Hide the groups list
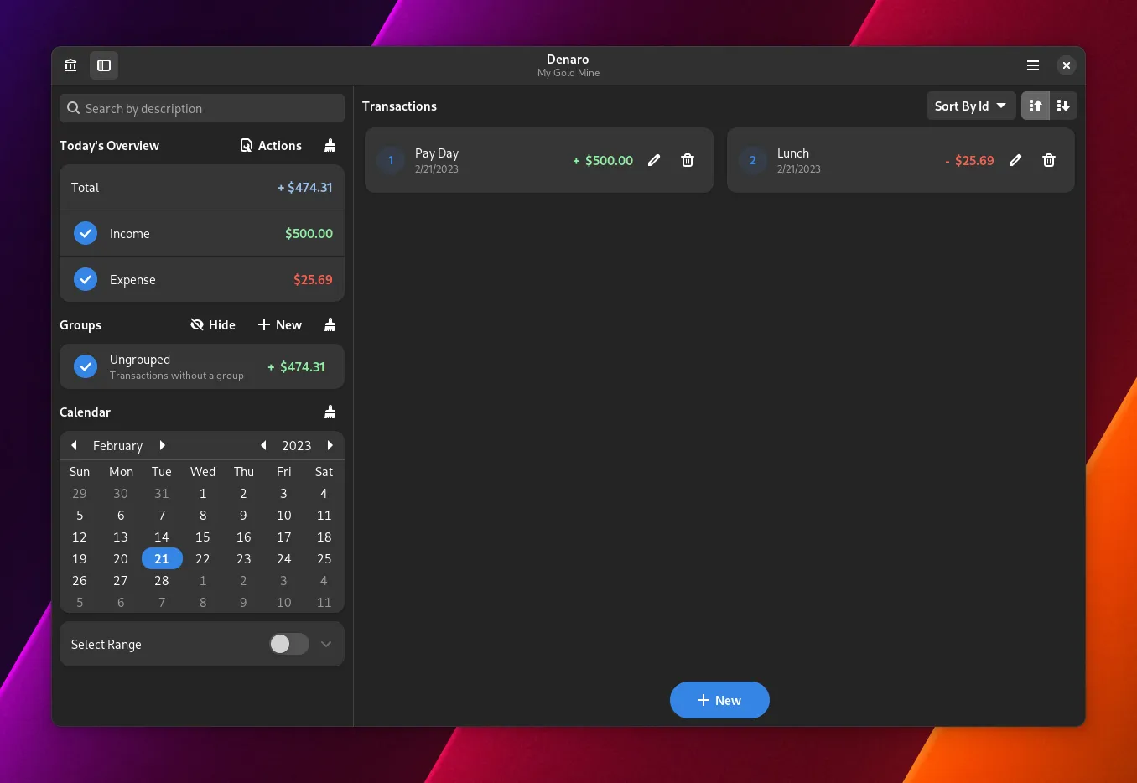The width and height of the screenshot is (1137, 783). pos(213,325)
